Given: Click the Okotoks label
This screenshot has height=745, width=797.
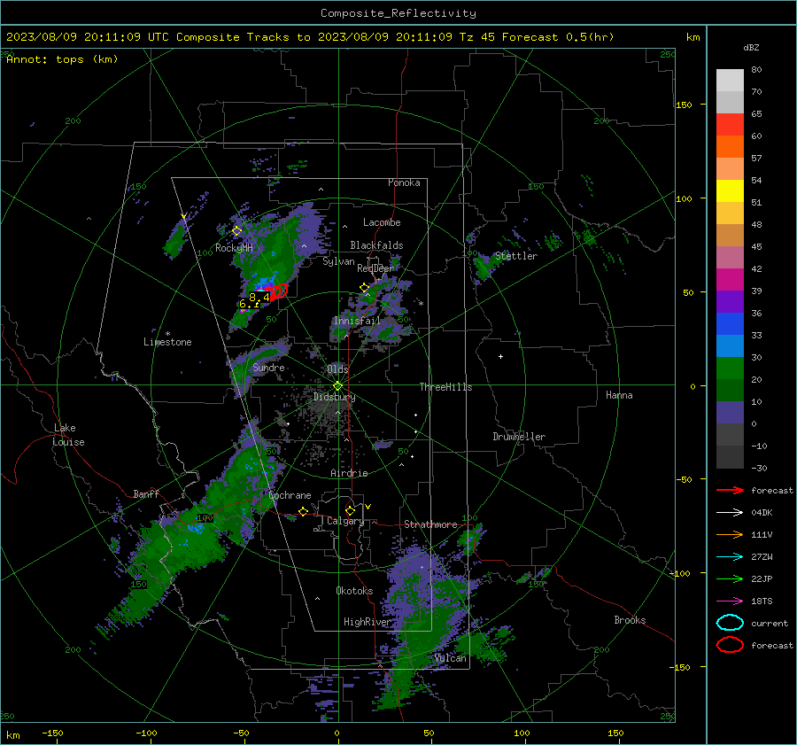Looking at the screenshot, I should (x=354, y=591).
